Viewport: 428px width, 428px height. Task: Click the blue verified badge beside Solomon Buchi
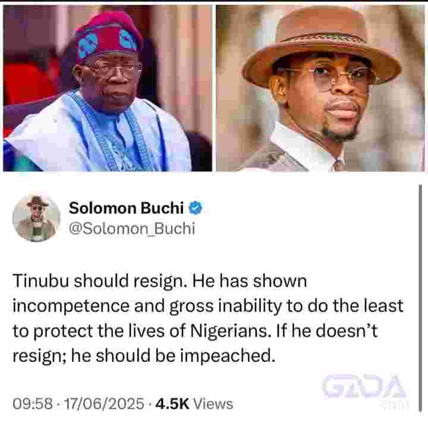pos(196,208)
